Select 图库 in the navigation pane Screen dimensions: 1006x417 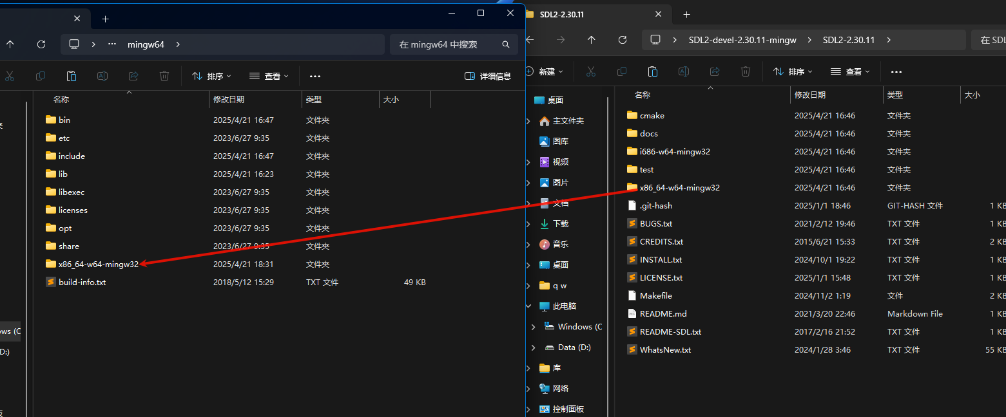pos(561,142)
